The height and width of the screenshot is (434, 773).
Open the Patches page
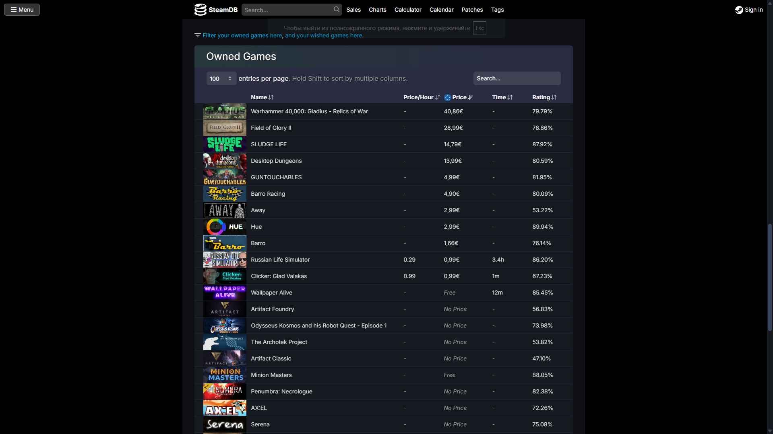(x=472, y=10)
